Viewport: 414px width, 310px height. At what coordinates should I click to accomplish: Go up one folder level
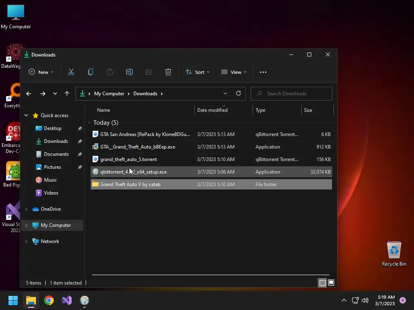pos(67,94)
